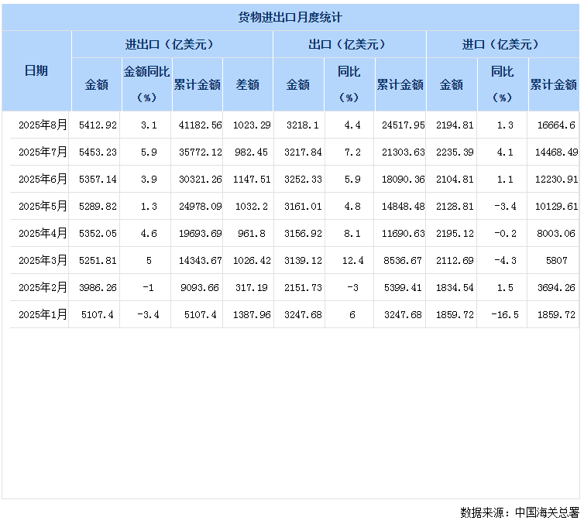Click the 41182.56 cumulative amount cell
Image resolution: width=584 pixels, height=524 pixels.
(x=198, y=125)
